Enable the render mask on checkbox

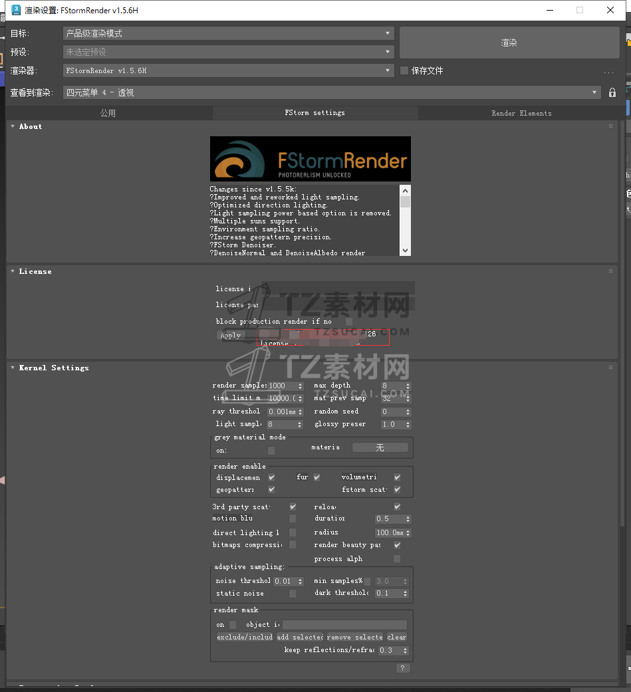point(233,625)
